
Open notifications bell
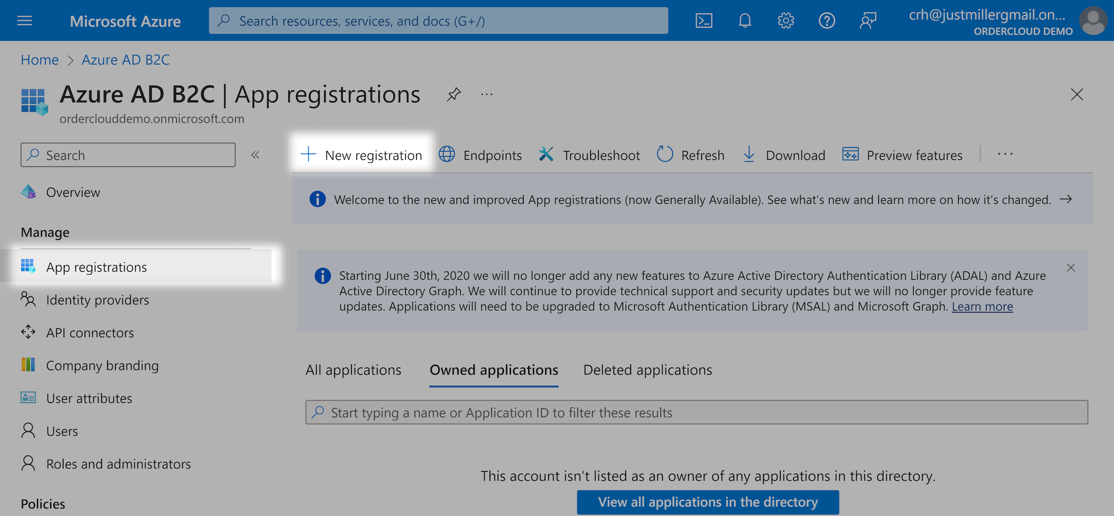(745, 20)
